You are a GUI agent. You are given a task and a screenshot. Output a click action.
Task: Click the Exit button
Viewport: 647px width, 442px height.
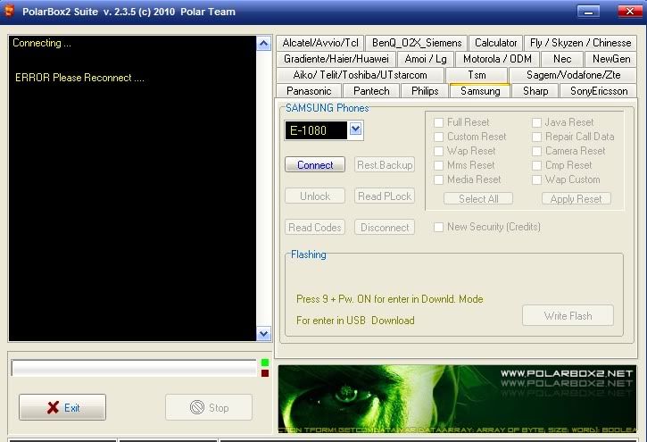pos(62,407)
